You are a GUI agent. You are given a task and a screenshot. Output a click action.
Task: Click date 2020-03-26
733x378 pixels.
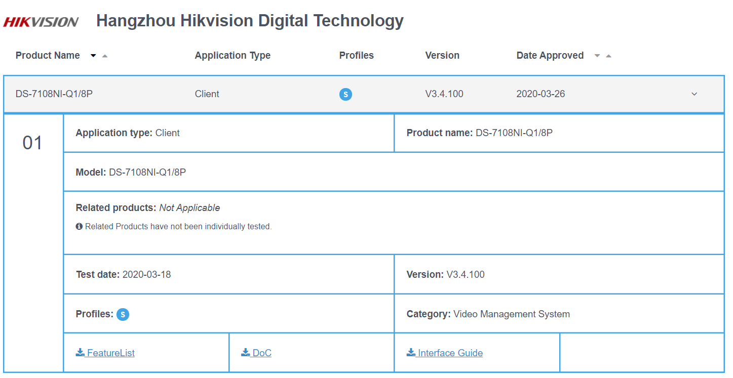click(x=541, y=94)
